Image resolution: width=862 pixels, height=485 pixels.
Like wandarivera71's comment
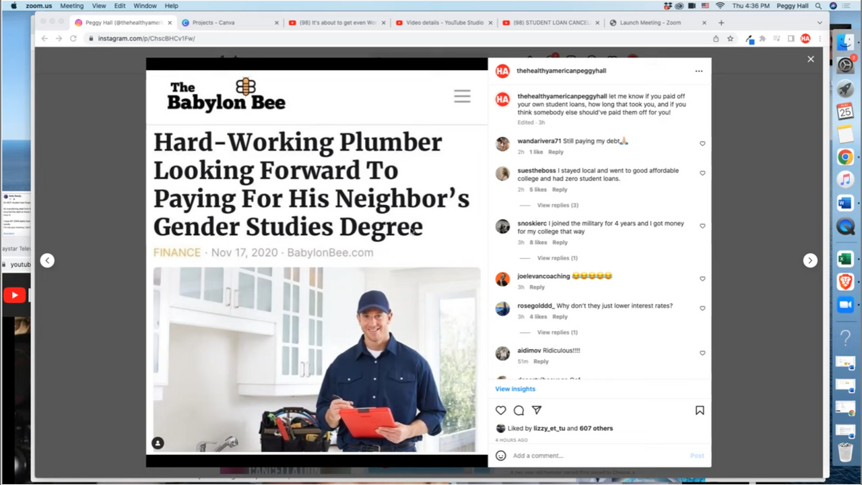[x=702, y=143]
